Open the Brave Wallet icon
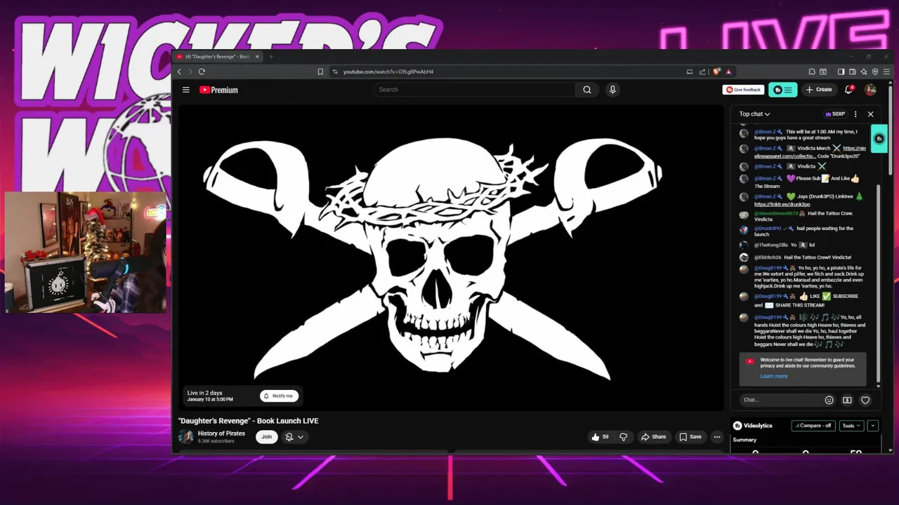899x505 pixels. pyautogui.click(x=853, y=72)
